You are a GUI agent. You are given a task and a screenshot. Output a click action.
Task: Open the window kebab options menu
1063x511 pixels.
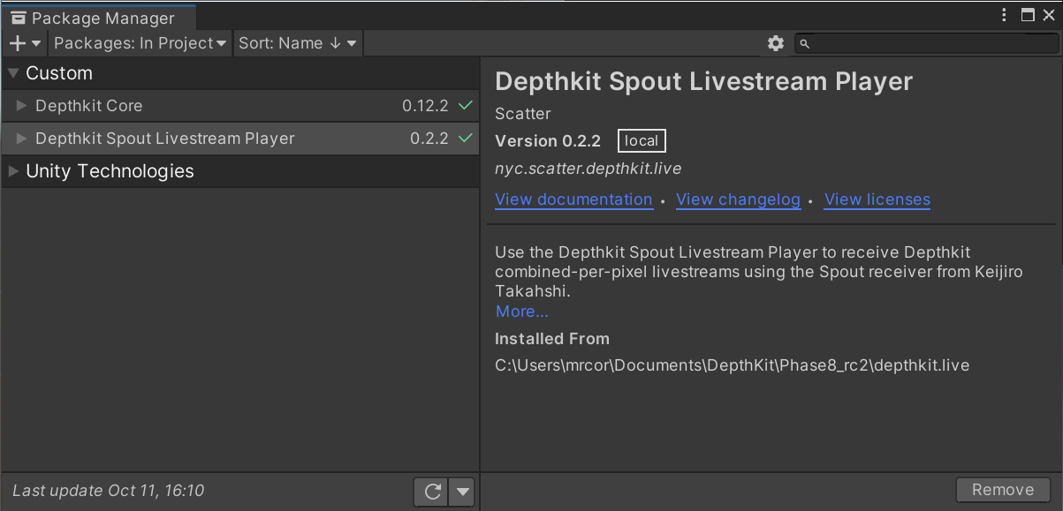point(1005,15)
